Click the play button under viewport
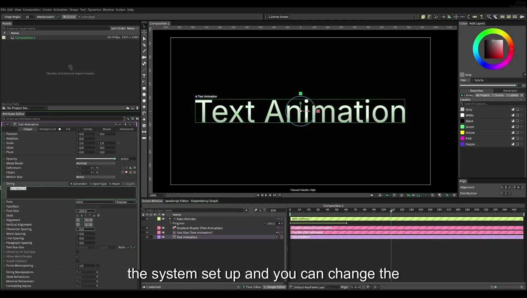Viewport: 527px width, 298px height. (x=266, y=195)
